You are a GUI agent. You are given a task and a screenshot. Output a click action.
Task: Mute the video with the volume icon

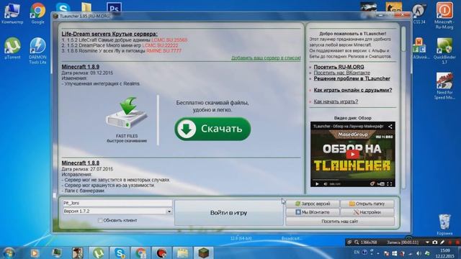coord(325,184)
